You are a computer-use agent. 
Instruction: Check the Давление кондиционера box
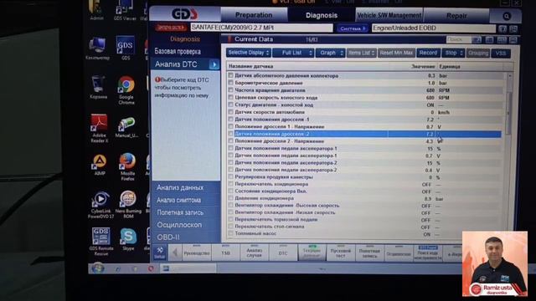pos(231,198)
